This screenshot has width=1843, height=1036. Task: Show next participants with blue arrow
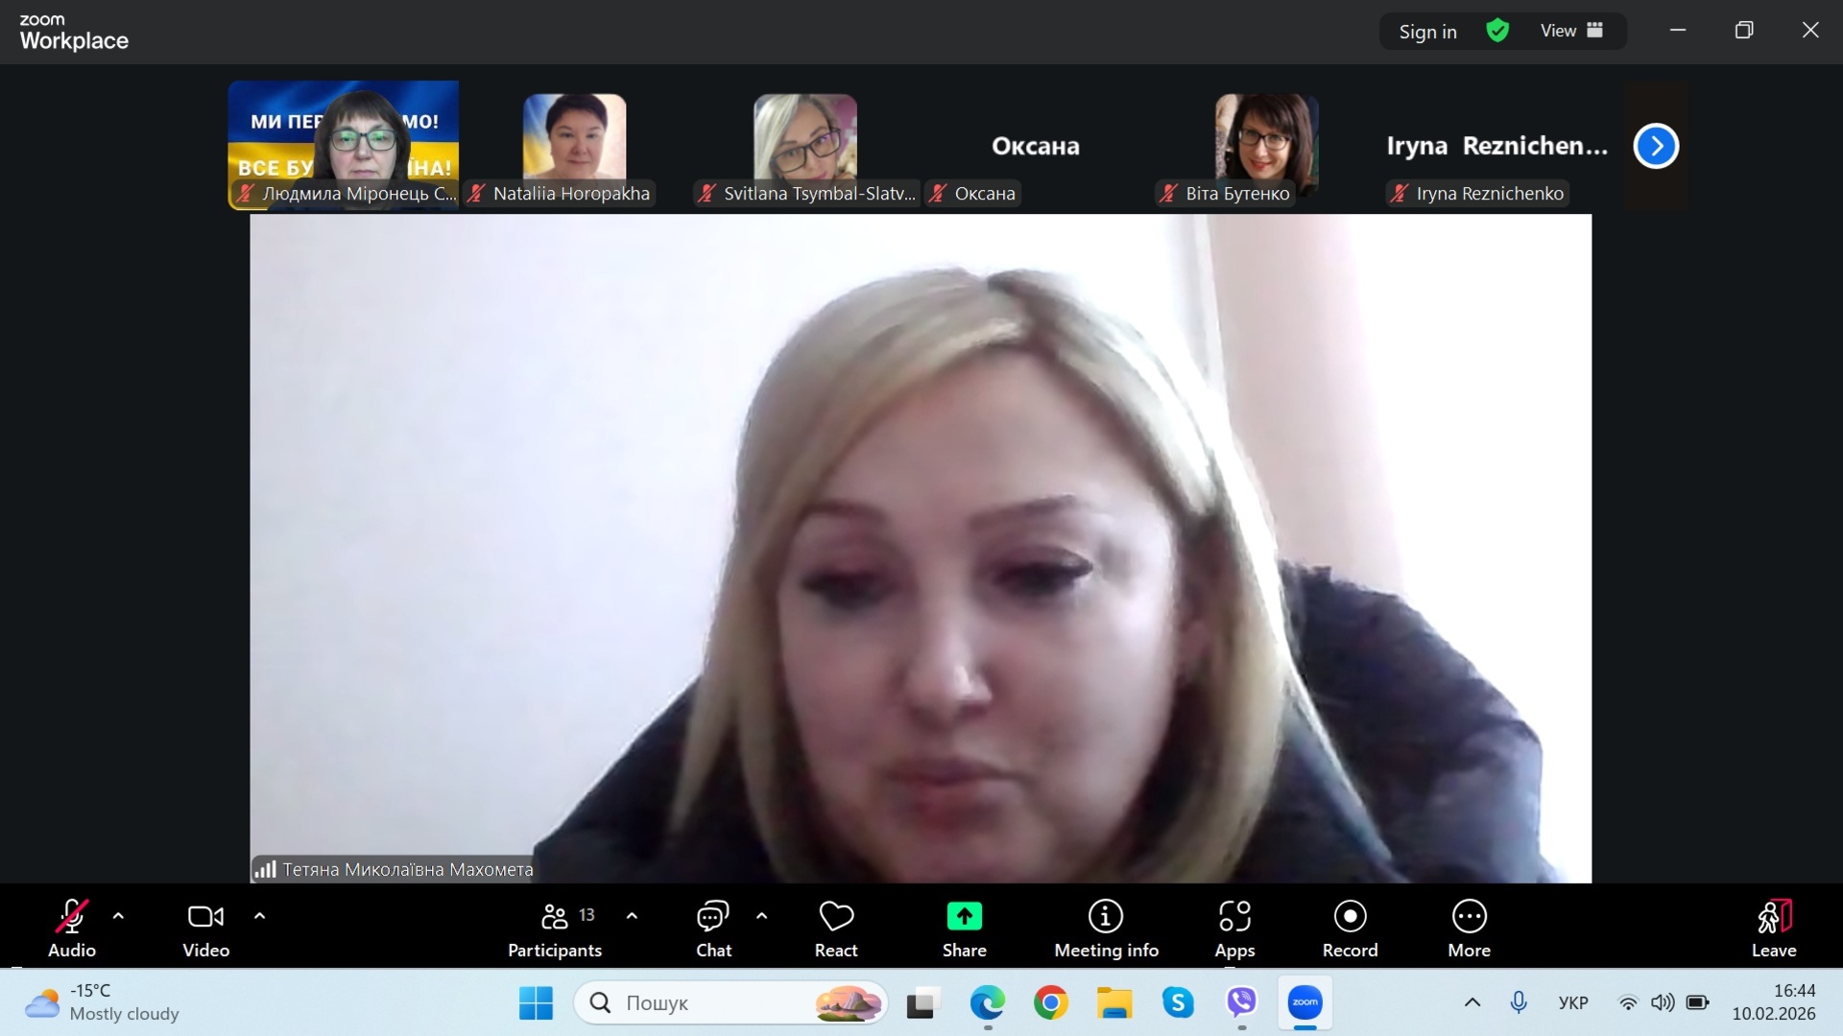tap(1656, 146)
